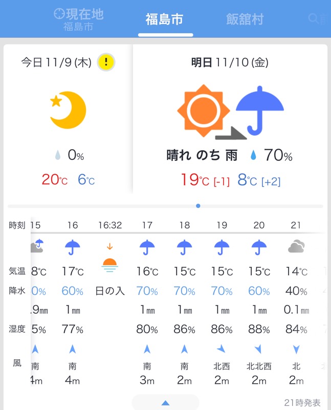
Task: Tap the umbrella icon at 16 o'clock
Action: pyautogui.click(x=73, y=248)
